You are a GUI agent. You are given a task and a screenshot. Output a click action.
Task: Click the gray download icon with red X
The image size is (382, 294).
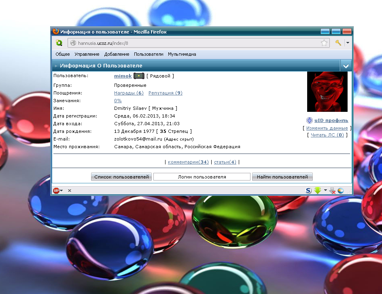point(332,190)
